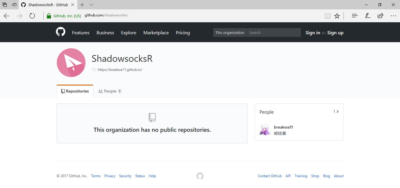Viewport: 400px width, 188px height.
Task: Click the Chinese name under breakwa11
Action: point(280,133)
